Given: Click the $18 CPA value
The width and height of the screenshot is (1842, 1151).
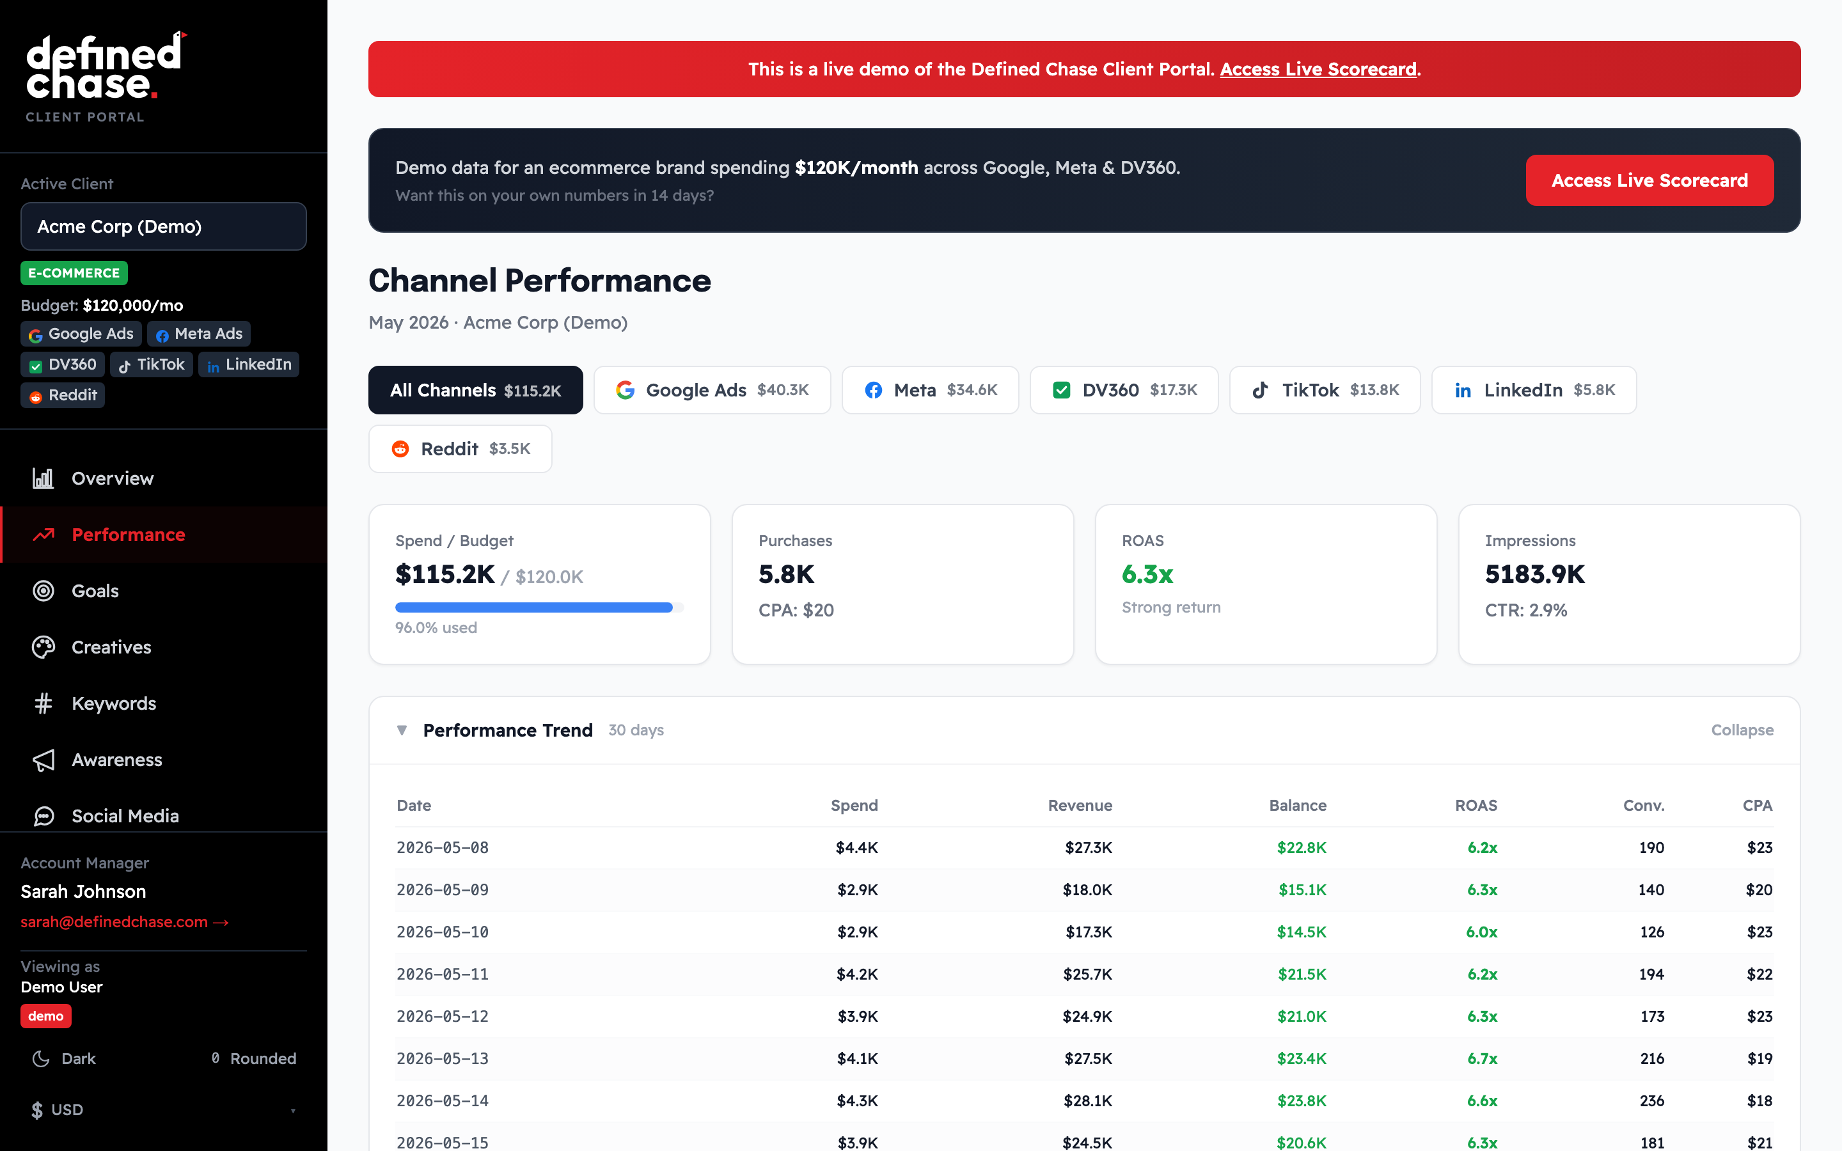Looking at the screenshot, I should (1759, 1100).
